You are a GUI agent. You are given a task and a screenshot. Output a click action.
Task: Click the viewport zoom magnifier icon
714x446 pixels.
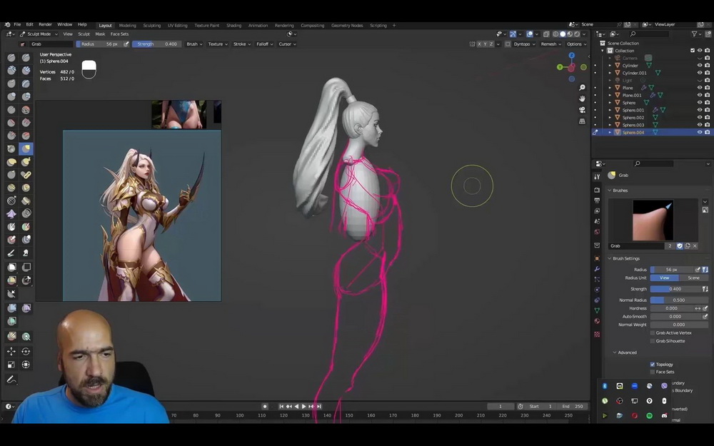point(582,87)
